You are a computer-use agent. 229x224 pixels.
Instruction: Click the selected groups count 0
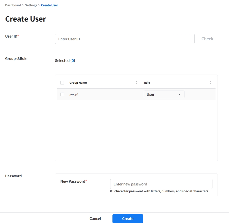[73, 61]
